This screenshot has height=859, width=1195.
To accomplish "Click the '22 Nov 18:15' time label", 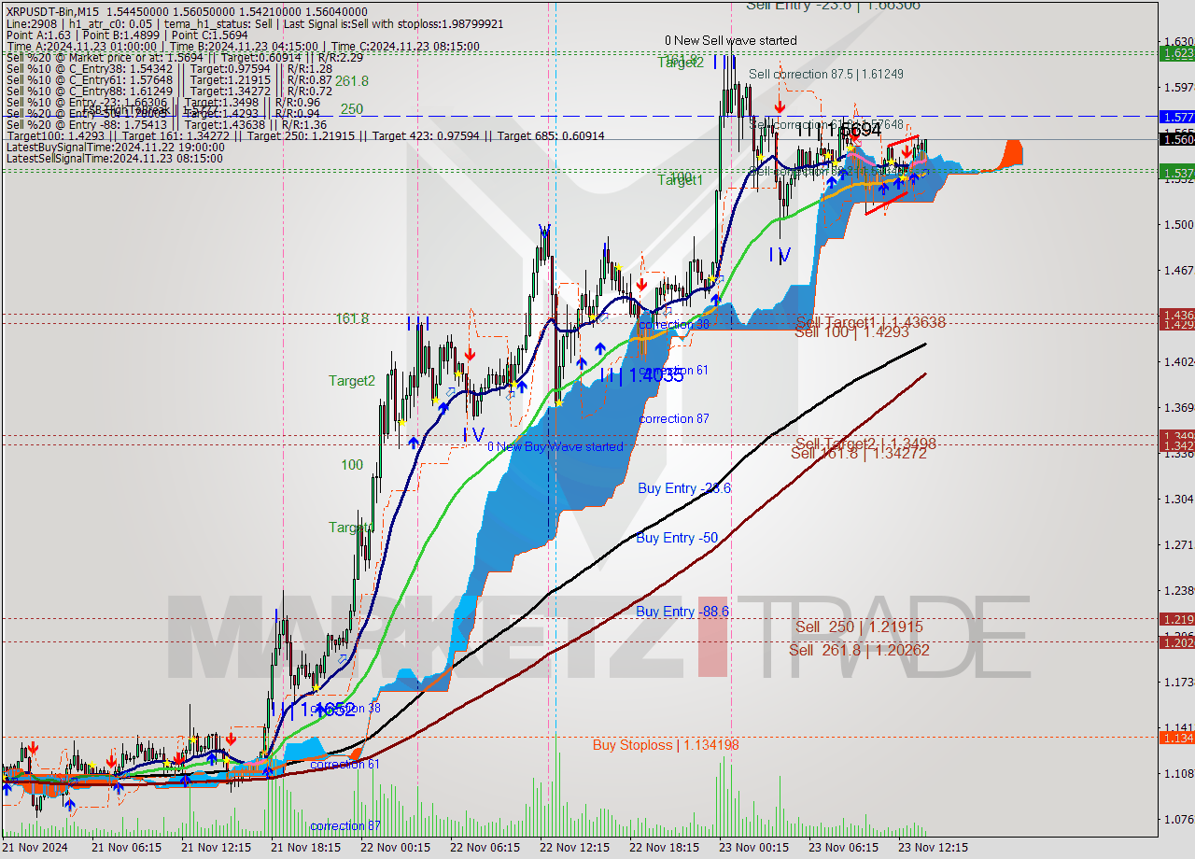I will pos(663,847).
